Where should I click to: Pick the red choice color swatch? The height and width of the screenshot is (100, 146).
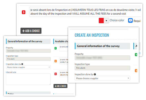[x=101, y=21]
